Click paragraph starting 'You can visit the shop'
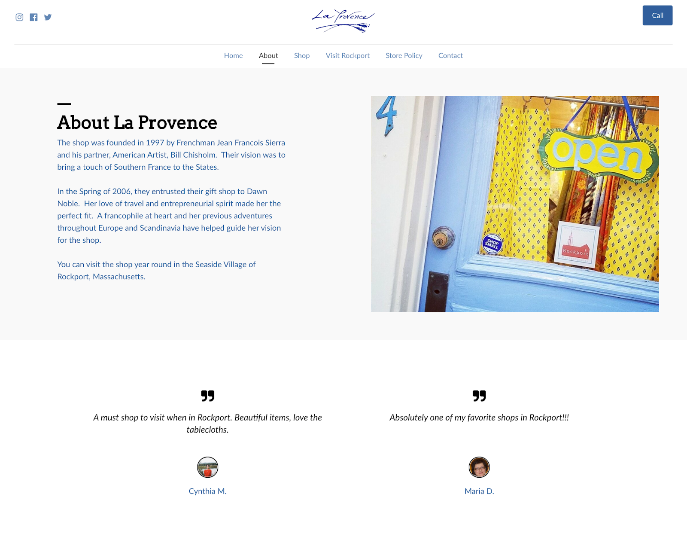The image size is (687, 549). click(x=156, y=271)
